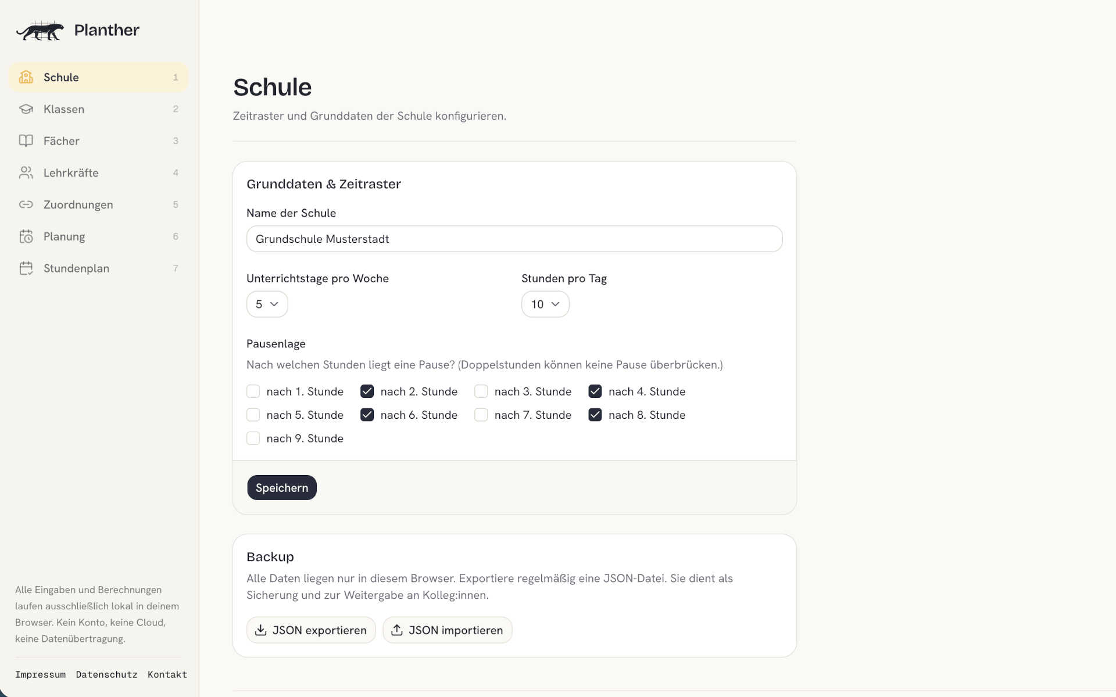
Task: Enable pause nach 1. Stunde checkbox
Action: (x=253, y=391)
